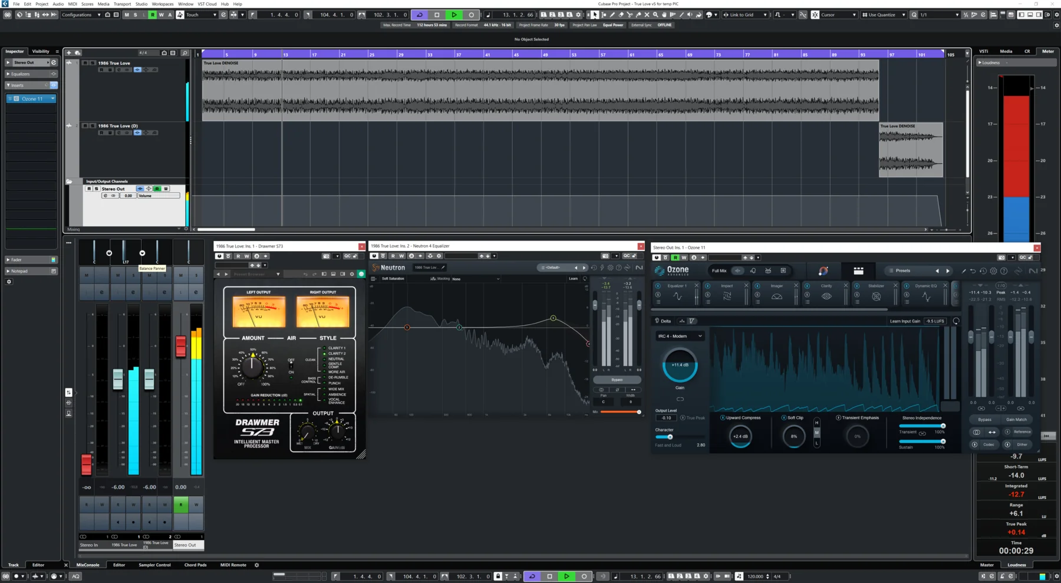Enable Soft Clip power toggle
This screenshot has width=1061, height=583.
point(783,417)
